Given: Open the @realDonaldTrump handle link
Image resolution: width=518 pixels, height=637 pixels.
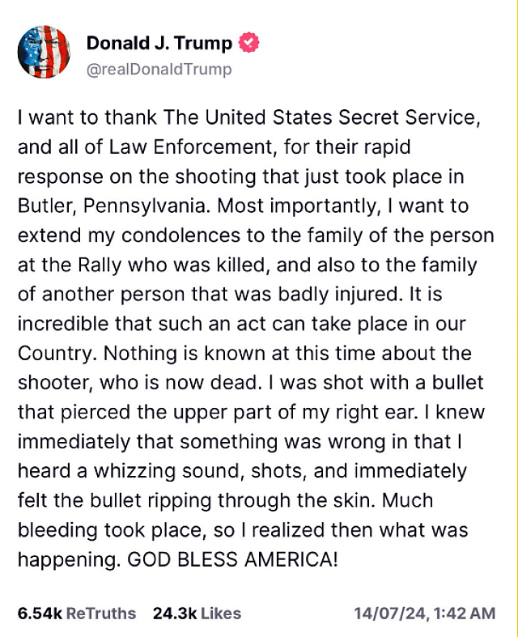Looking at the screenshot, I should pyautogui.click(x=159, y=69).
